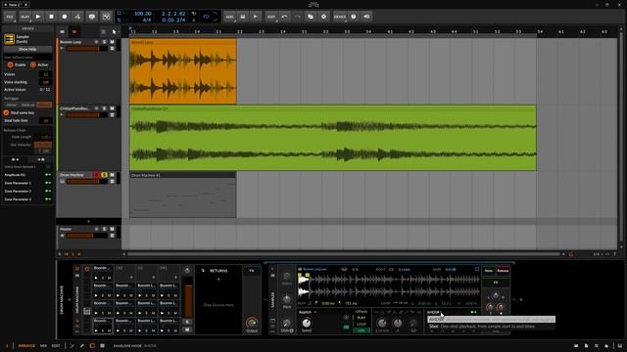
Task: Click the transport Record circle button
Action: [x=65, y=17]
